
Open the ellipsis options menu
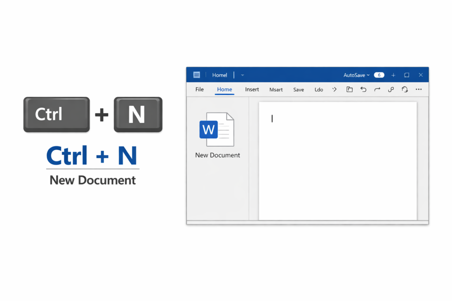coord(418,89)
